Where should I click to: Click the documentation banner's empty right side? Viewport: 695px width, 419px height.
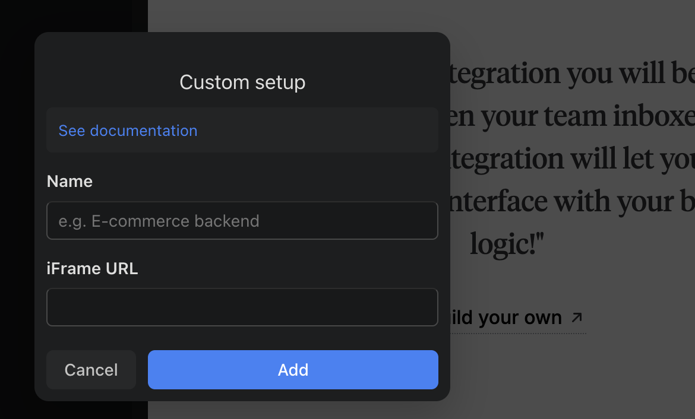coord(333,131)
